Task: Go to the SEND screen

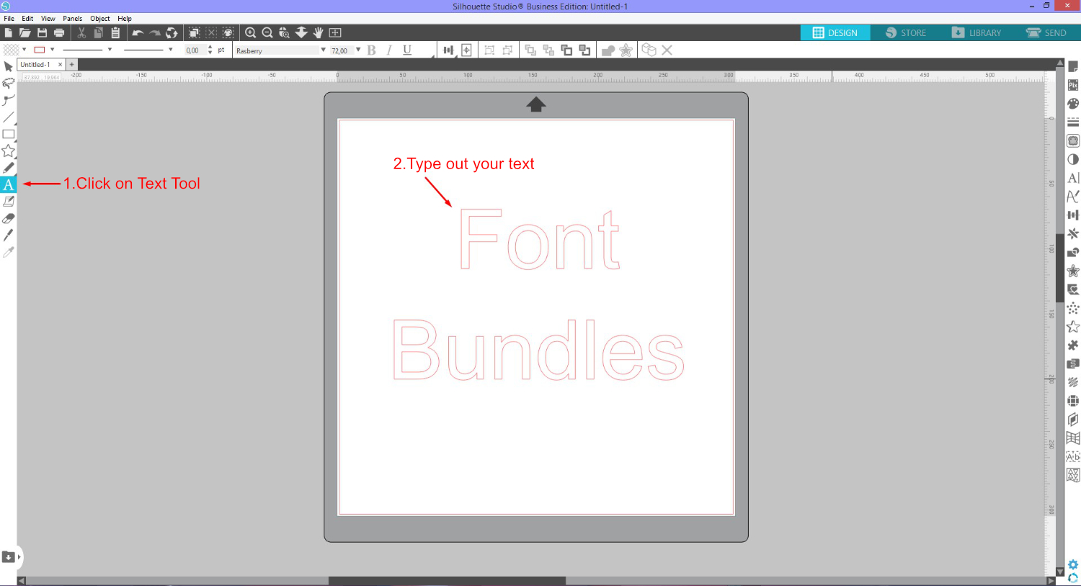Action: tap(1046, 32)
